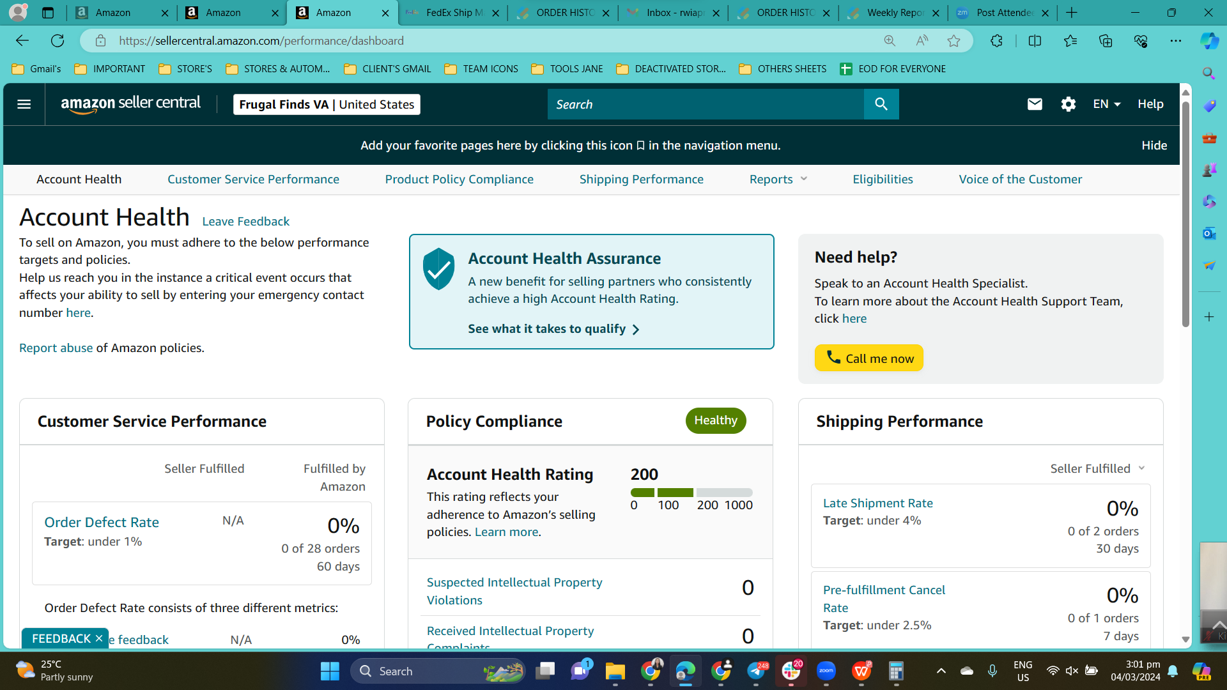Open browser extensions puzzle icon
This screenshot has width=1227, height=690.
[996, 41]
